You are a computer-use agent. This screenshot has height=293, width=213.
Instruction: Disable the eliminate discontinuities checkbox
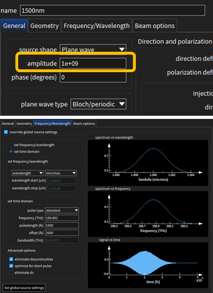(11, 259)
